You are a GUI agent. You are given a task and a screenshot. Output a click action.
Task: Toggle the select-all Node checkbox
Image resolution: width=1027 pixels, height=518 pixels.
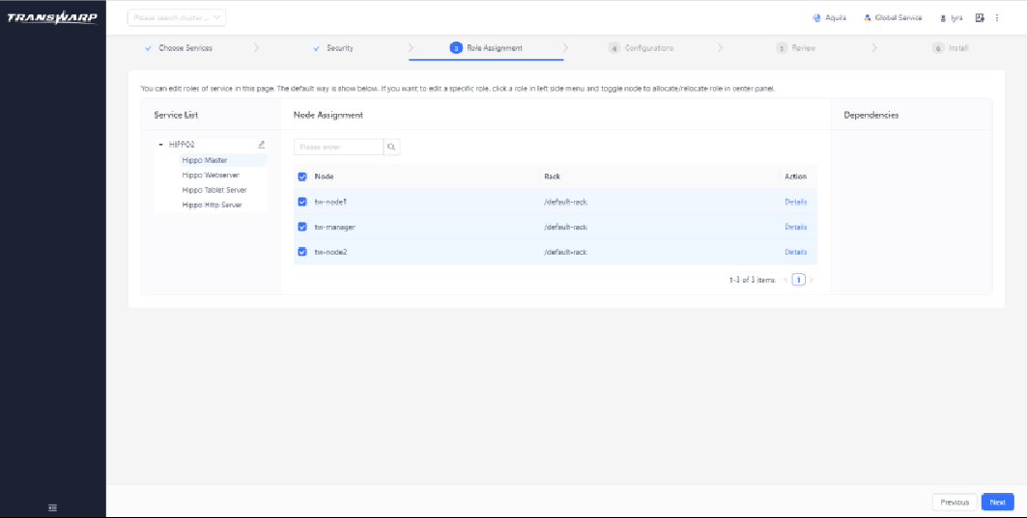[302, 177]
